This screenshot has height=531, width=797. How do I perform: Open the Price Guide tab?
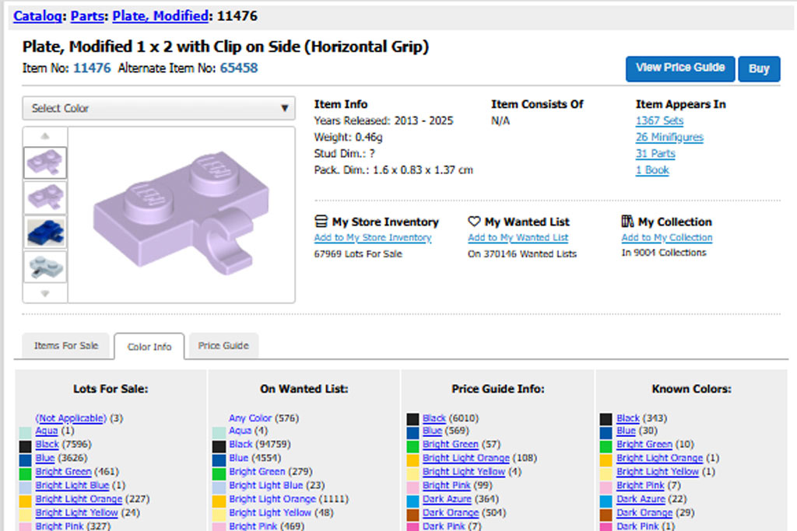pos(223,345)
